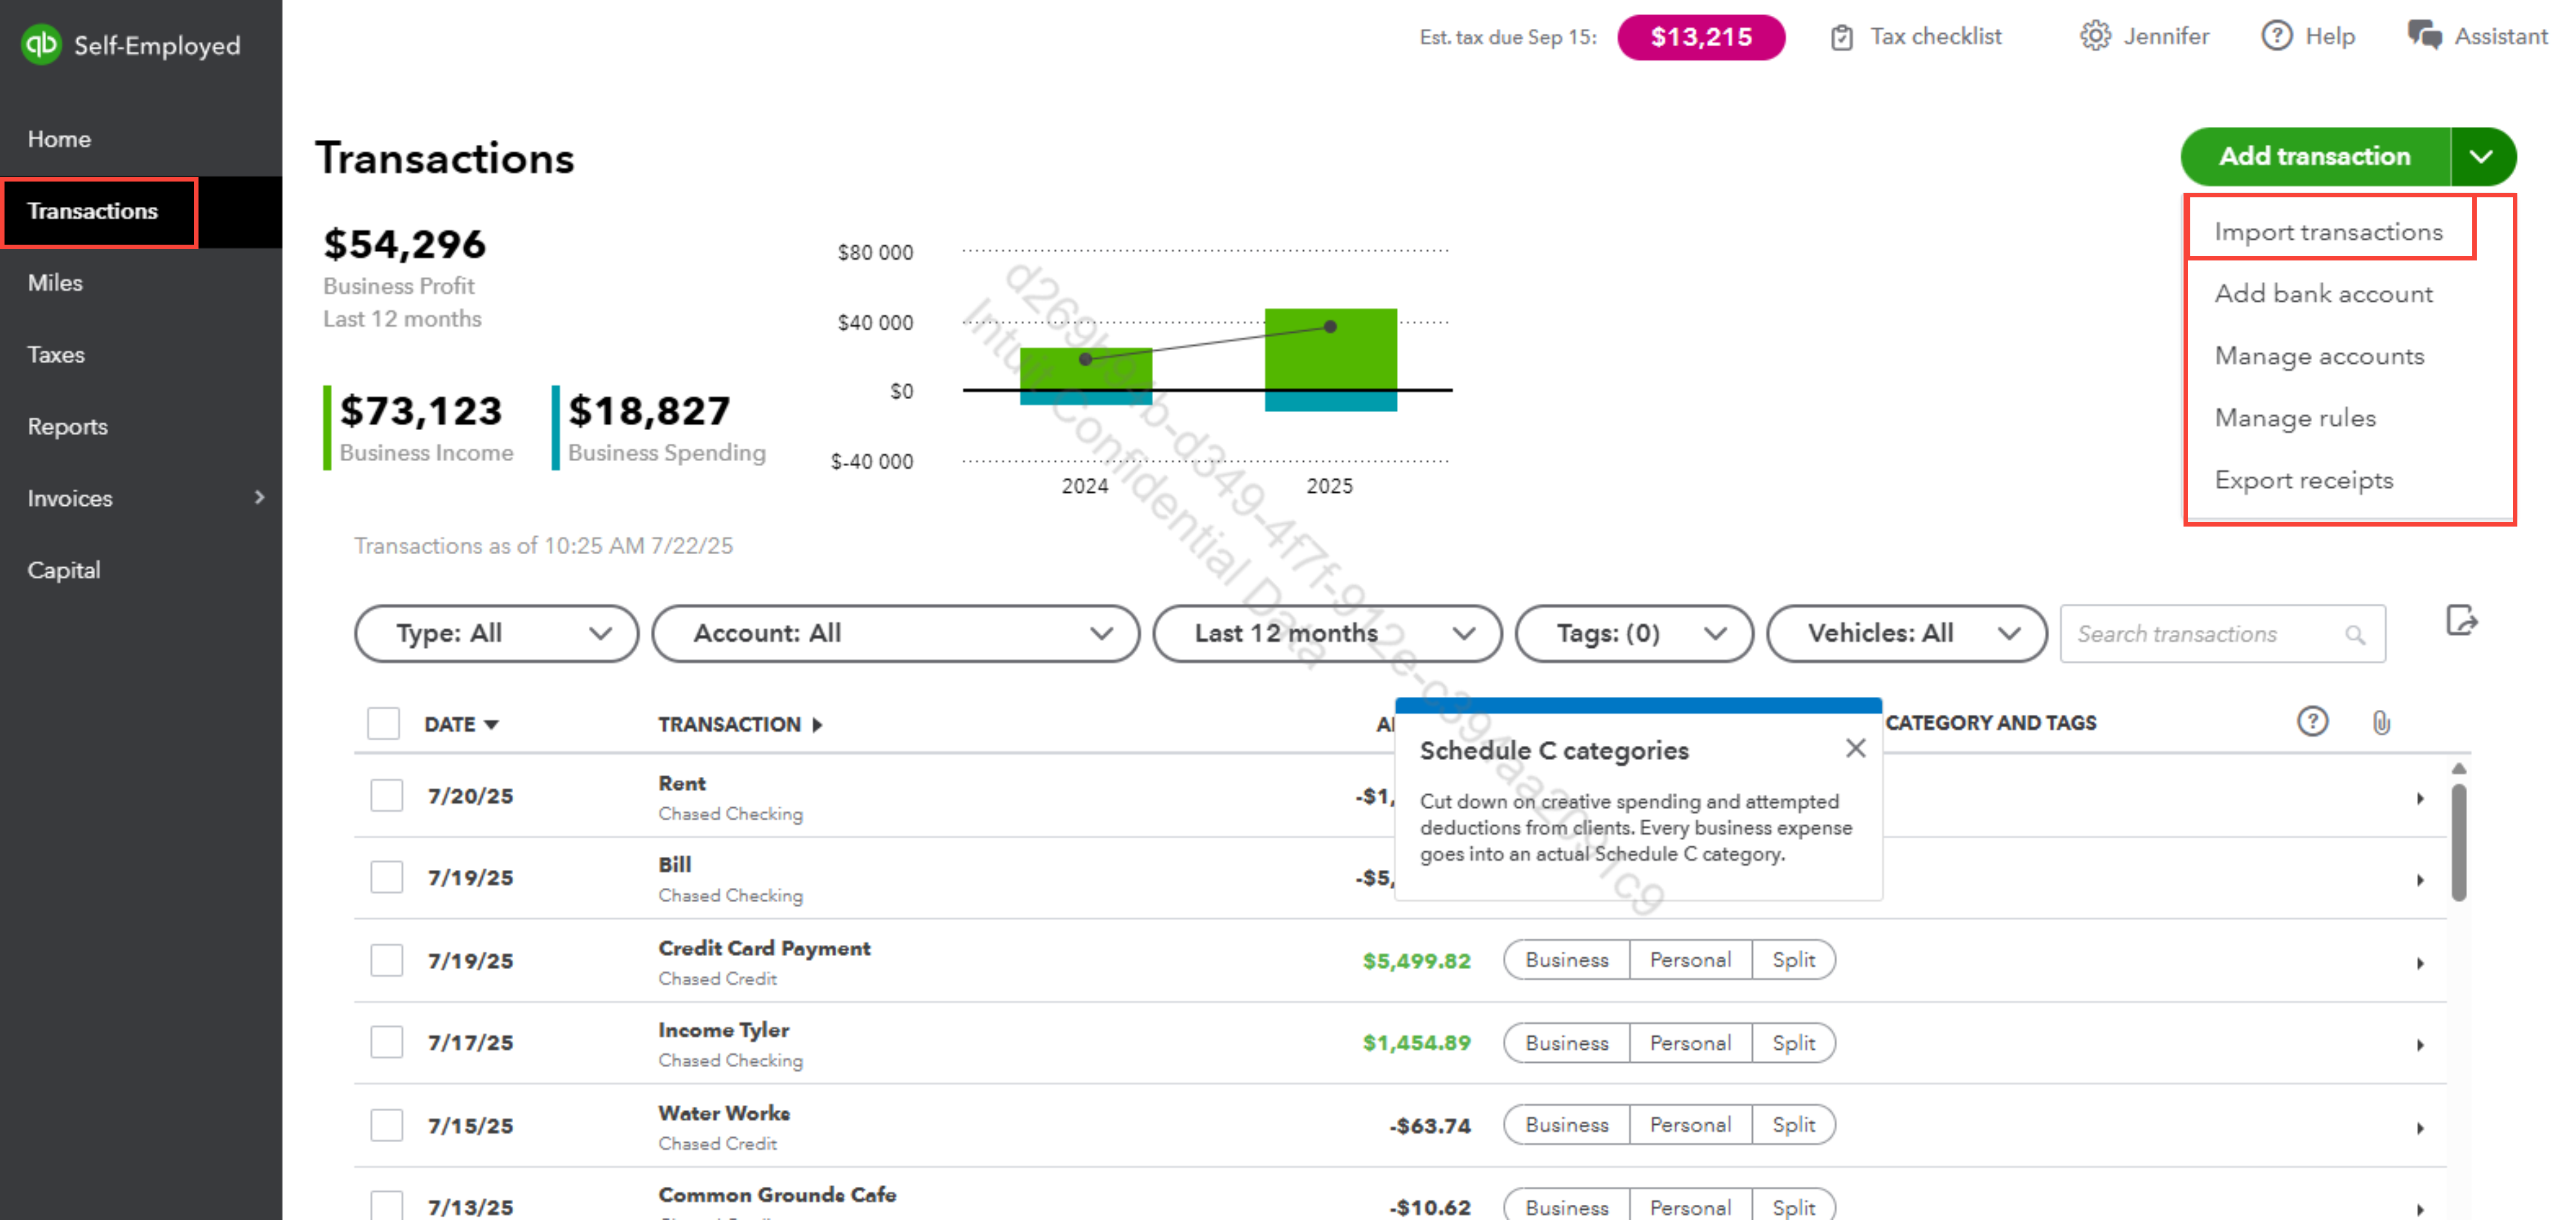Toggle the select-all transactions checkbox
2576x1220 pixels.
click(383, 723)
